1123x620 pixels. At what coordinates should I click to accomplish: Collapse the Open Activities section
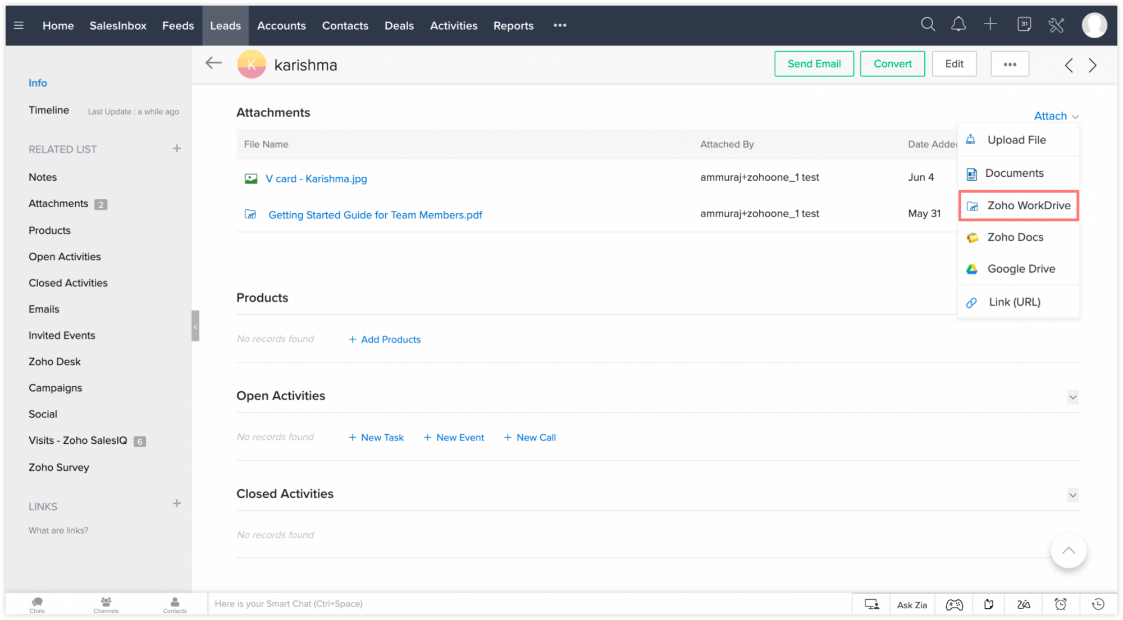1073,397
